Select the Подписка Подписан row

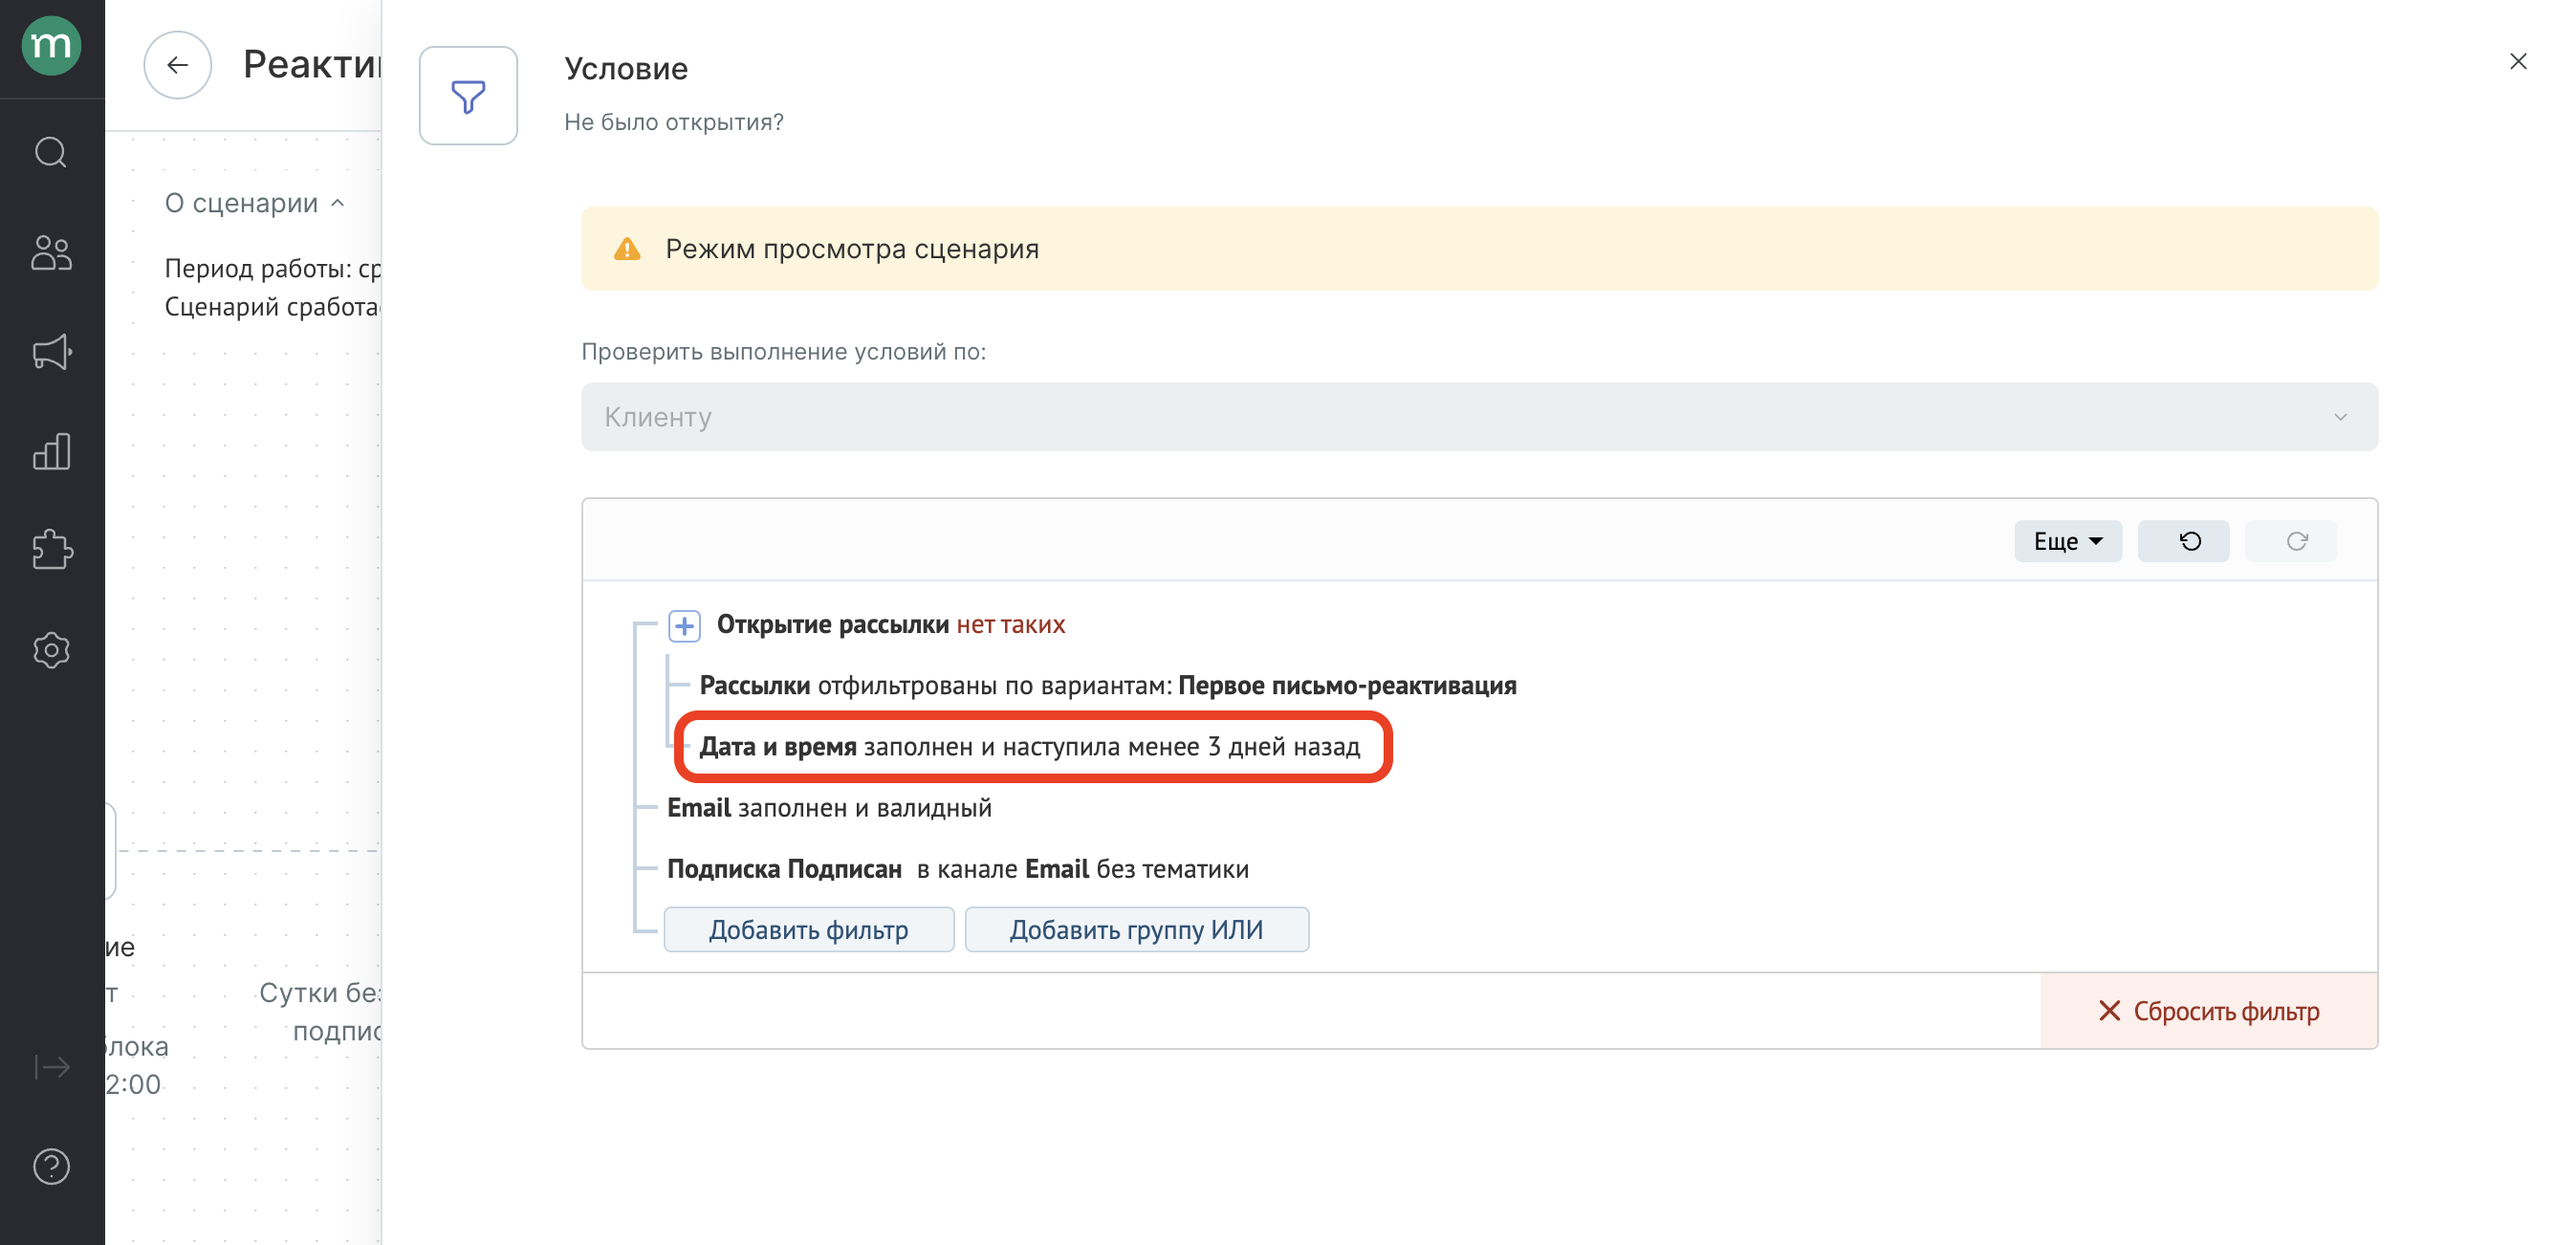[957, 869]
